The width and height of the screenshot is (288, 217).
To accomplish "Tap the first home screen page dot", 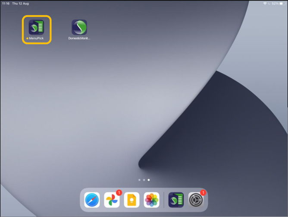I will pyautogui.click(x=139, y=180).
